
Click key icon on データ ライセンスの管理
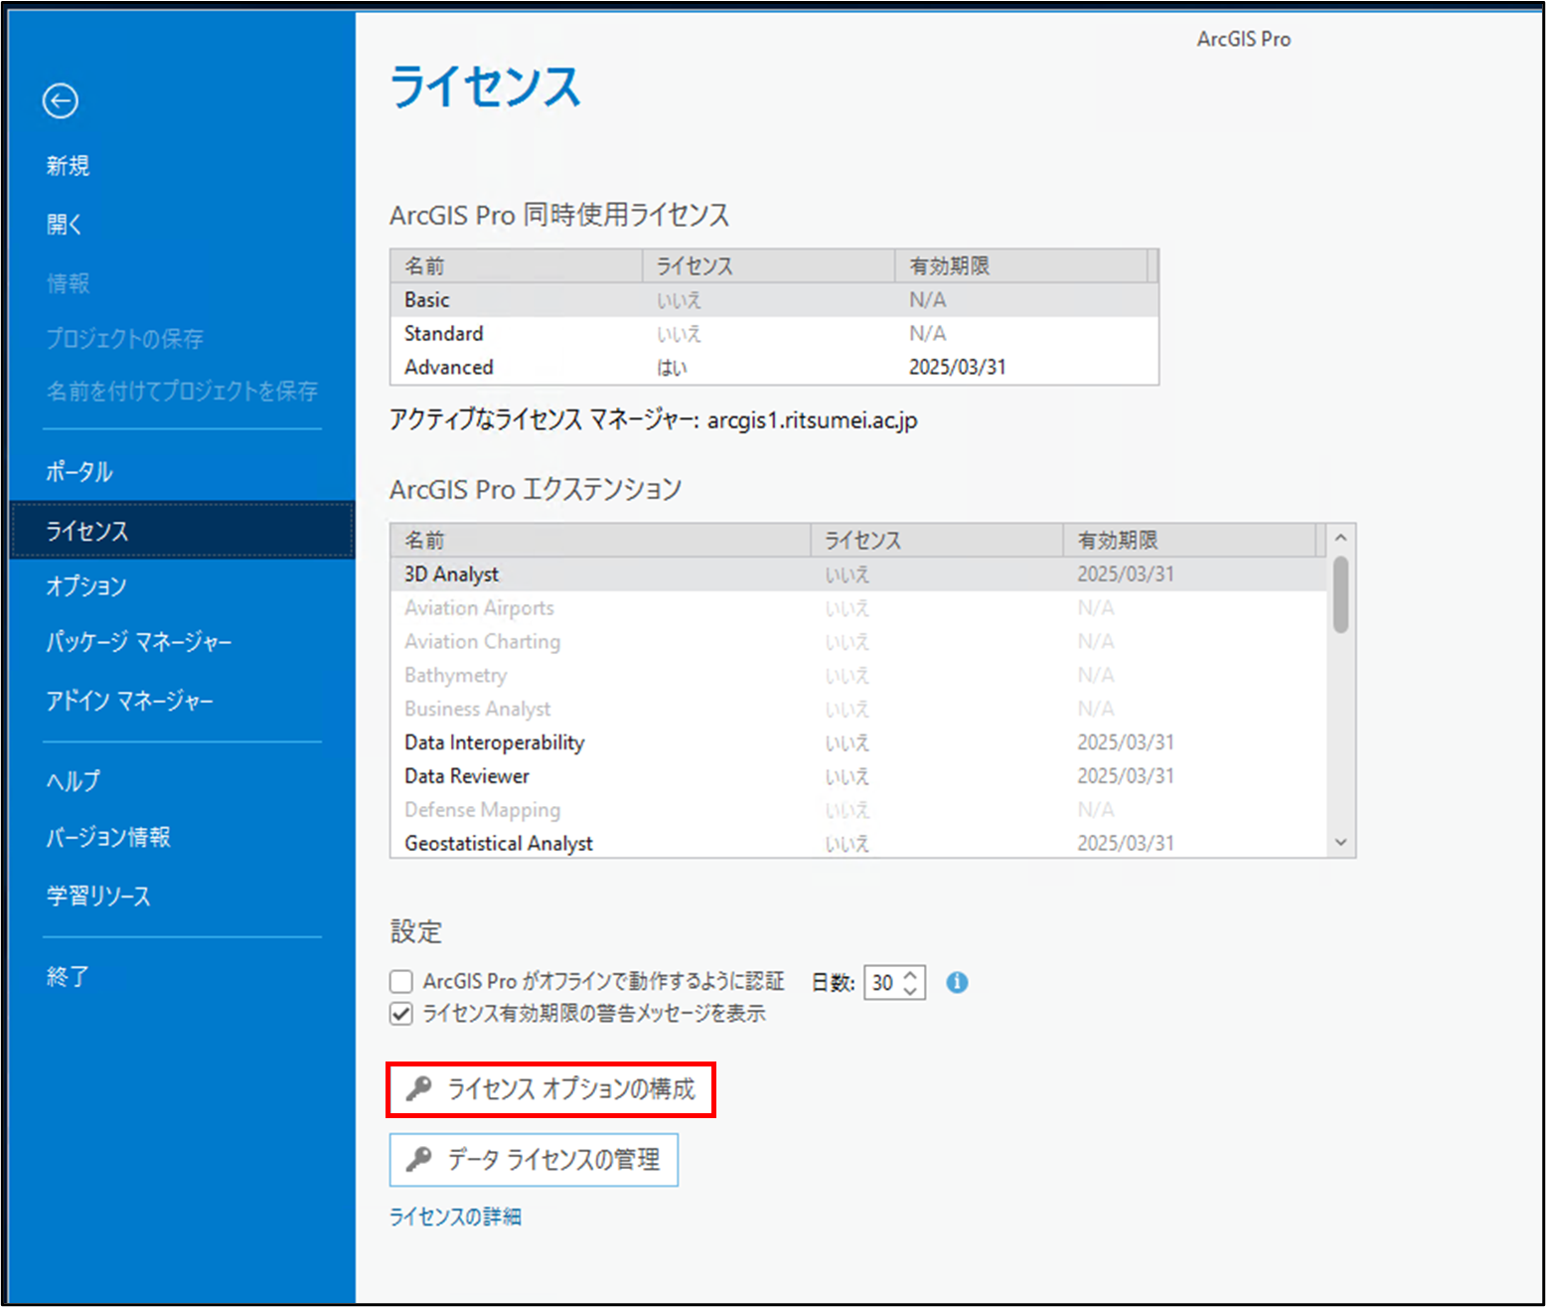tap(419, 1159)
